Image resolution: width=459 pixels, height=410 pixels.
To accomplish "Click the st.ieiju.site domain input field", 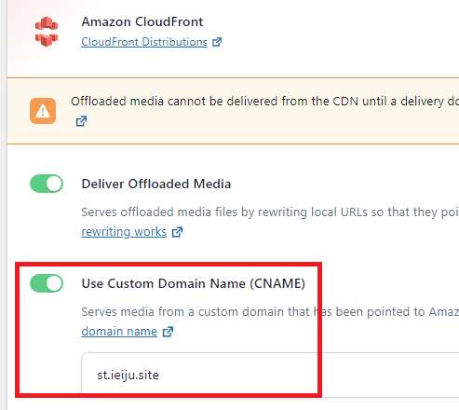I will (270, 375).
